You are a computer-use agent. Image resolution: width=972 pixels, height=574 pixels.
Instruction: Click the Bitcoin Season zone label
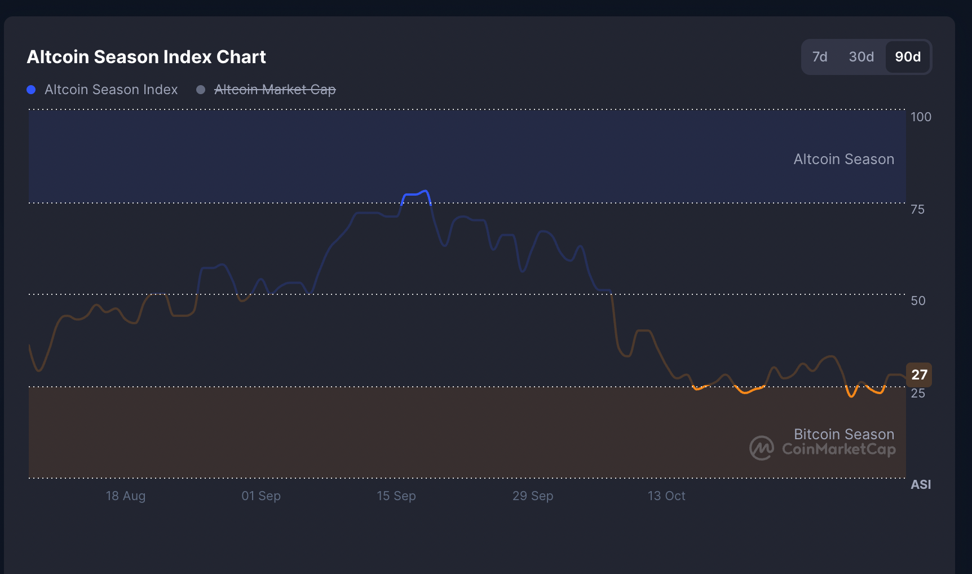click(843, 434)
